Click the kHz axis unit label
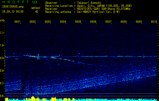This screenshot has width=159, height=101. coord(2,20)
